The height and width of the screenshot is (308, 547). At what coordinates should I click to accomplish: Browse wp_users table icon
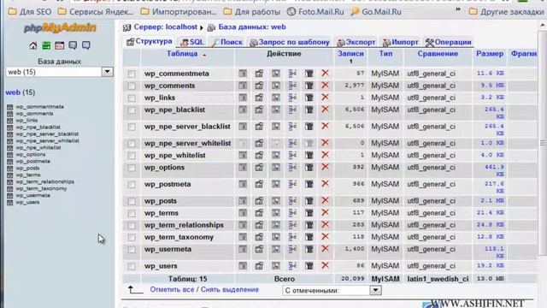[x=243, y=266]
